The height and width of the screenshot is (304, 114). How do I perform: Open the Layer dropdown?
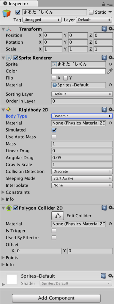pyautogui.click(x=94, y=20)
